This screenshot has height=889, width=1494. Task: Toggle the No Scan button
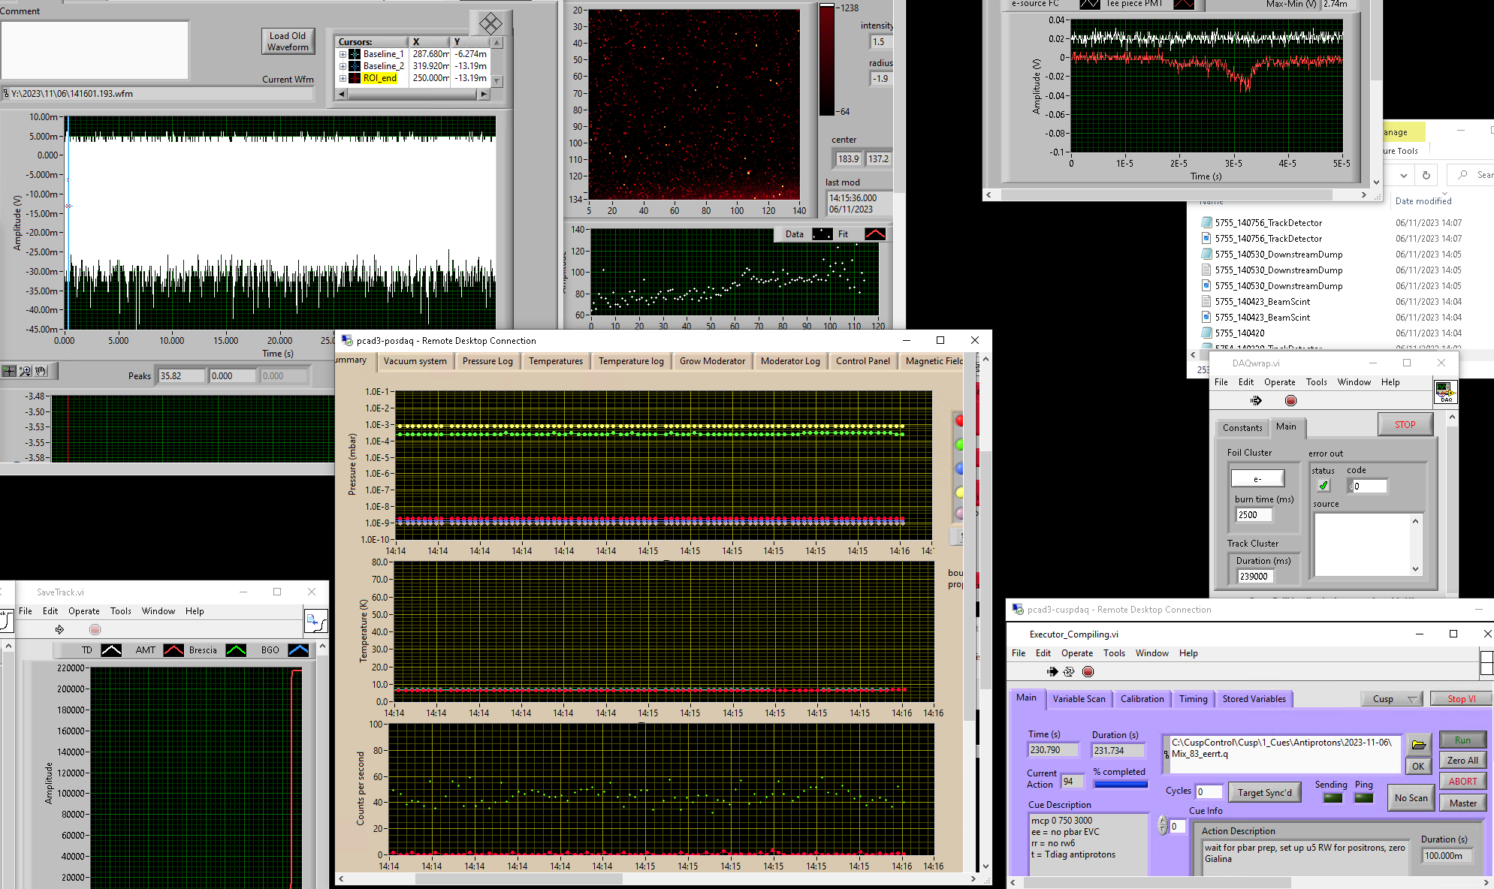pyautogui.click(x=1411, y=797)
